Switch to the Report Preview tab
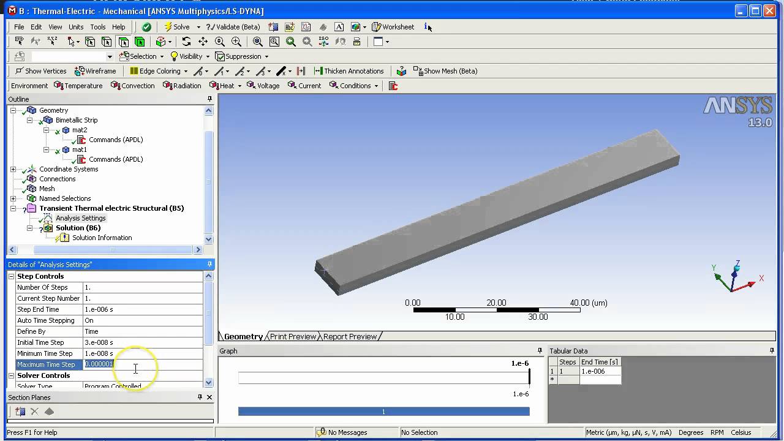The width and height of the screenshot is (784, 441). pos(350,336)
